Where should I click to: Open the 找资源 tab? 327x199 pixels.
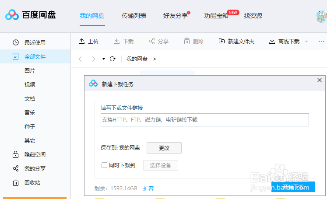point(253,16)
